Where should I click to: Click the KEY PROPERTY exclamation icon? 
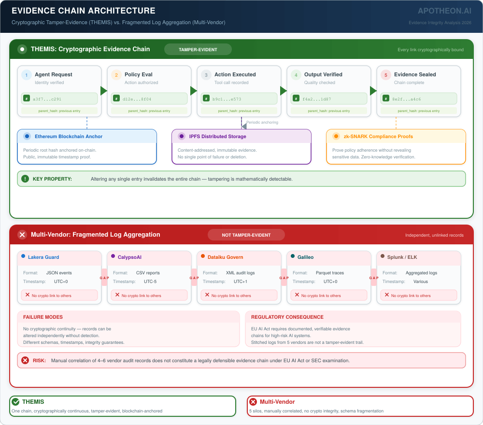coord(25,179)
